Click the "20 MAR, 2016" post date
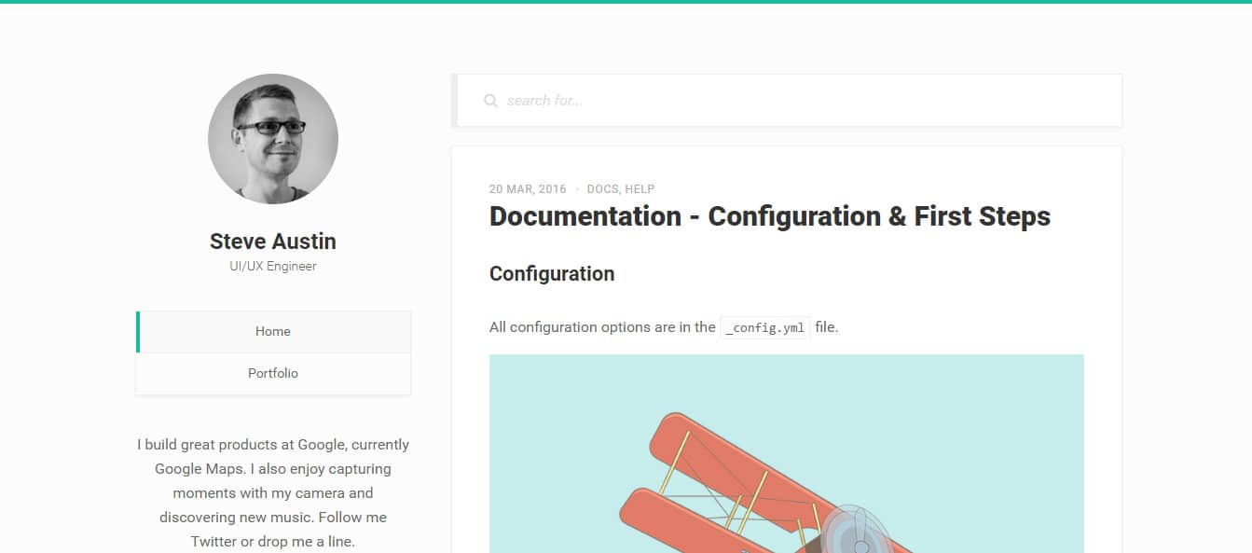The image size is (1252, 553). [x=528, y=189]
